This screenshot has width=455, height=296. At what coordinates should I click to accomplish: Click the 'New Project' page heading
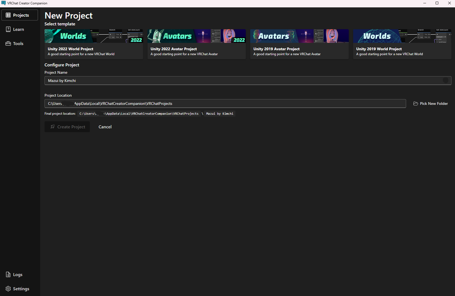pyautogui.click(x=69, y=16)
